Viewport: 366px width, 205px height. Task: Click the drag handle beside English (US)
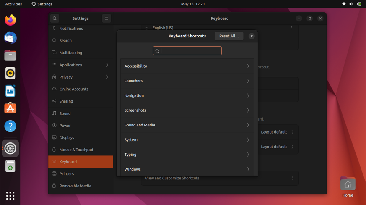point(147,28)
